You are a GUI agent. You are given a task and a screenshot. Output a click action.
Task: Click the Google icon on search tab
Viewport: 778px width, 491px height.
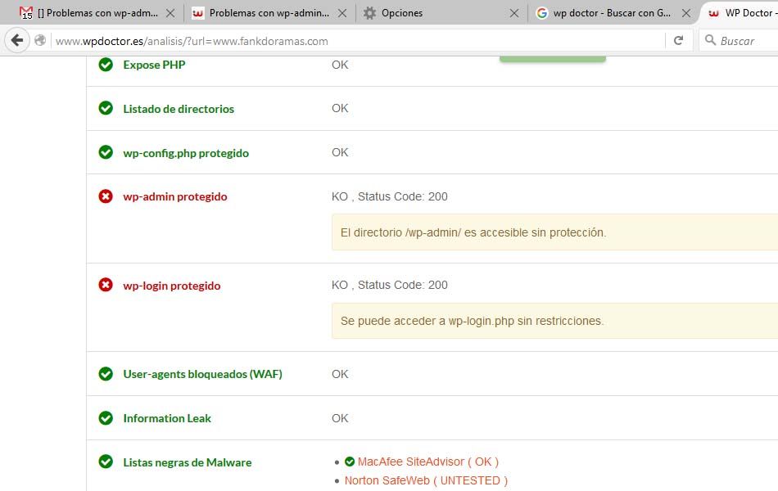(x=542, y=13)
